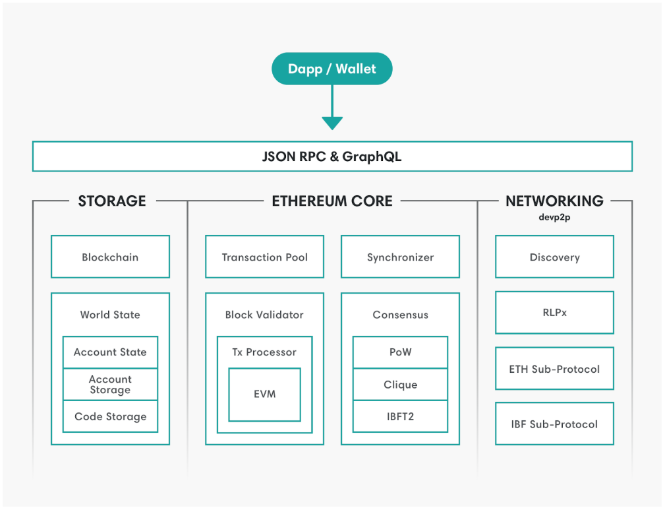
Task: Click the Dapp / Wallet pill
Action: [332, 69]
